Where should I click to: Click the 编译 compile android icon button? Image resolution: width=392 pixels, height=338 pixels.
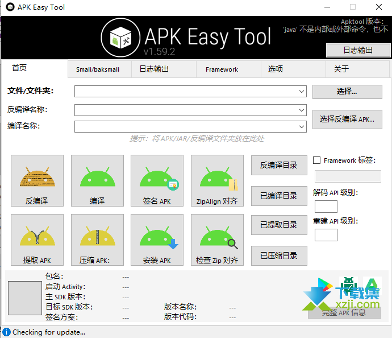tap(97, 180)
